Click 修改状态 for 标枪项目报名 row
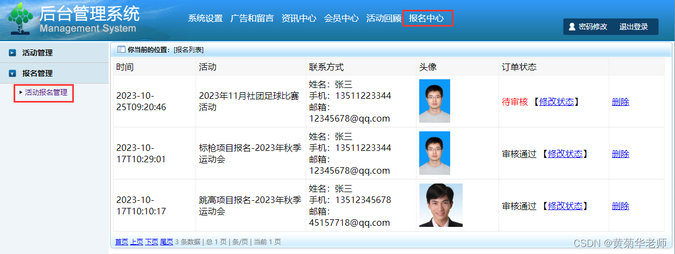675x254 pixels. [565, 154]
